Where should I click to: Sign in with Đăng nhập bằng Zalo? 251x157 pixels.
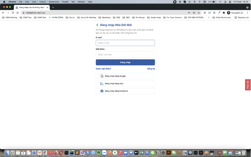coord(125,83)
